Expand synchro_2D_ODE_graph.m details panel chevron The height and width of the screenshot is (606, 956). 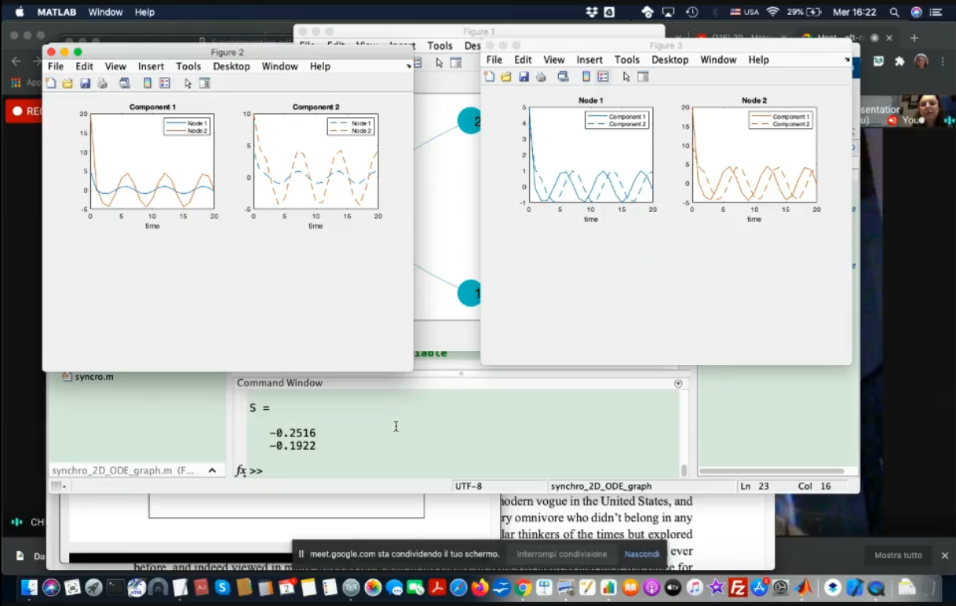pyautogui.click(x=212, y=470)
